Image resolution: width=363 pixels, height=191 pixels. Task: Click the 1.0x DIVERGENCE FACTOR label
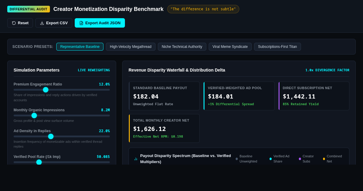(x=327, y=70)
